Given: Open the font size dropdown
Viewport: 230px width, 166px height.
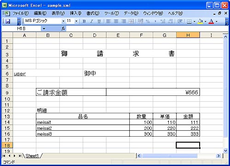Looking at the screenshot, I should [x=76, y=21].
